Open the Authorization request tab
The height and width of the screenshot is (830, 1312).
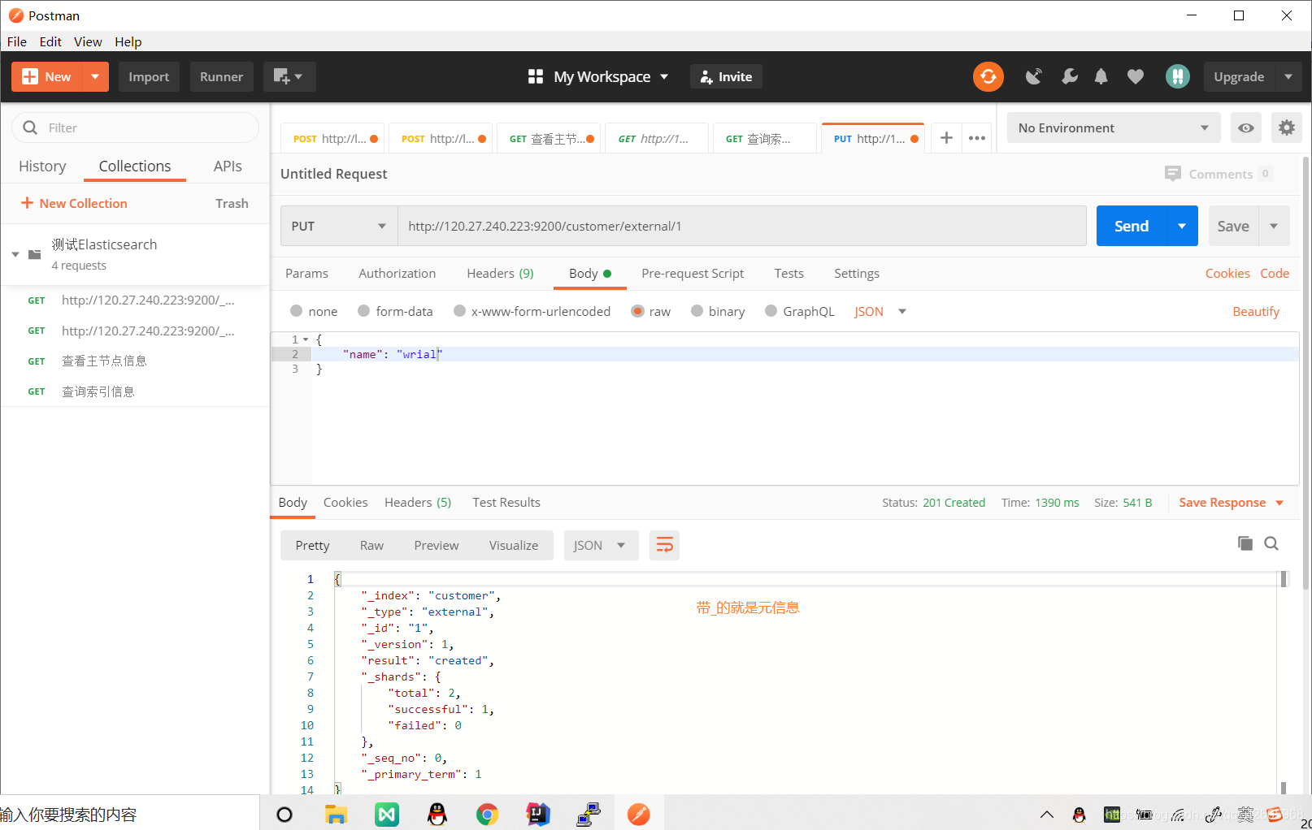(x=398, y=273)
